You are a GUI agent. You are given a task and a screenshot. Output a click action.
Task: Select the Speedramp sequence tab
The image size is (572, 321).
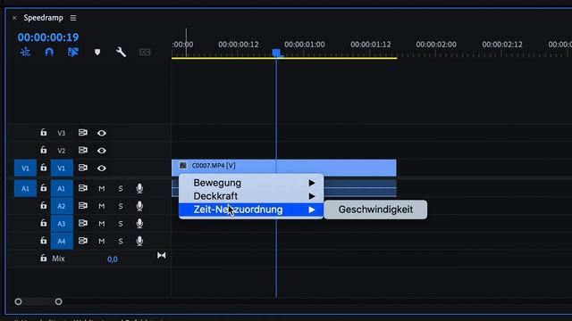click(44, 18)
